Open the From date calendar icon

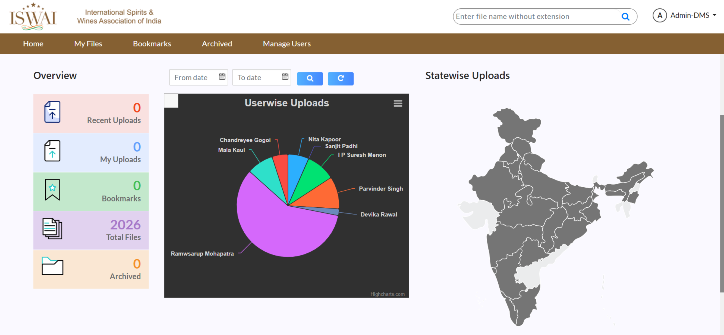tap(222, 76)
